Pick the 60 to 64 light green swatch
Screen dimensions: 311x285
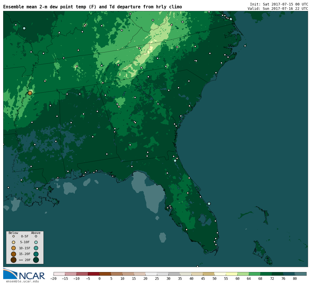pyautogui.click(x=243, y=274)
